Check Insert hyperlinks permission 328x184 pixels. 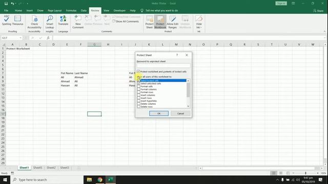tap(138, 101)
